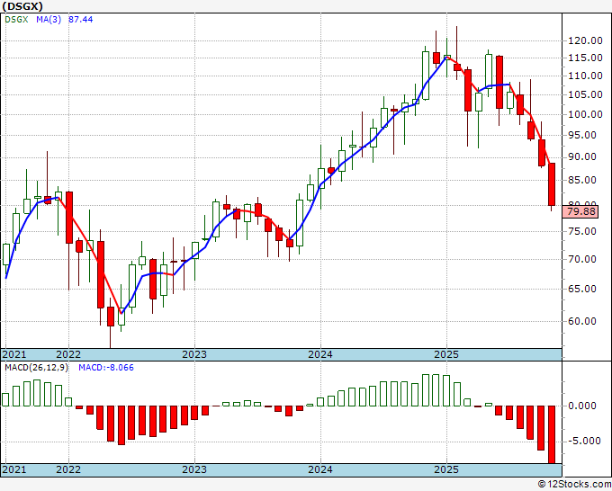Click 2021 on the MACD timeline

tap(14, 469)
